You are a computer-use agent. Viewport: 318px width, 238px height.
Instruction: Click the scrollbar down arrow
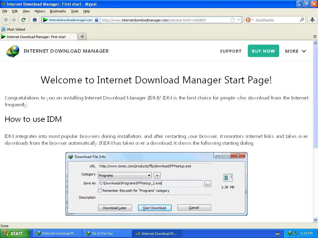pos(315,220)
